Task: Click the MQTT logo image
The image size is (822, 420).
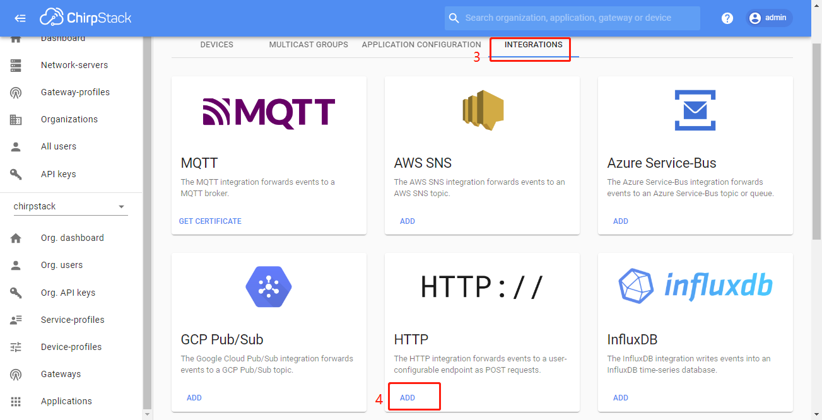Action: (269, 114)
